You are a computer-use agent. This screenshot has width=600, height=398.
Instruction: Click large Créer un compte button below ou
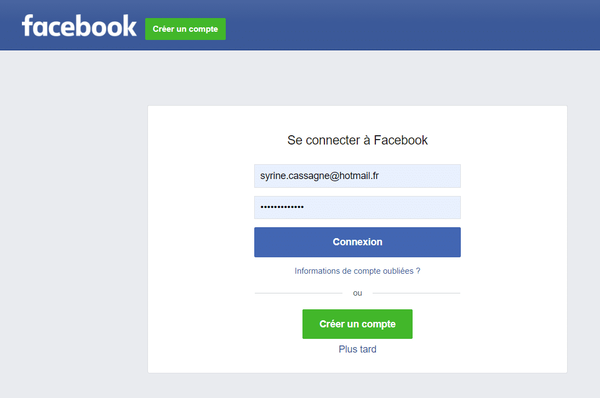point(357,324)
